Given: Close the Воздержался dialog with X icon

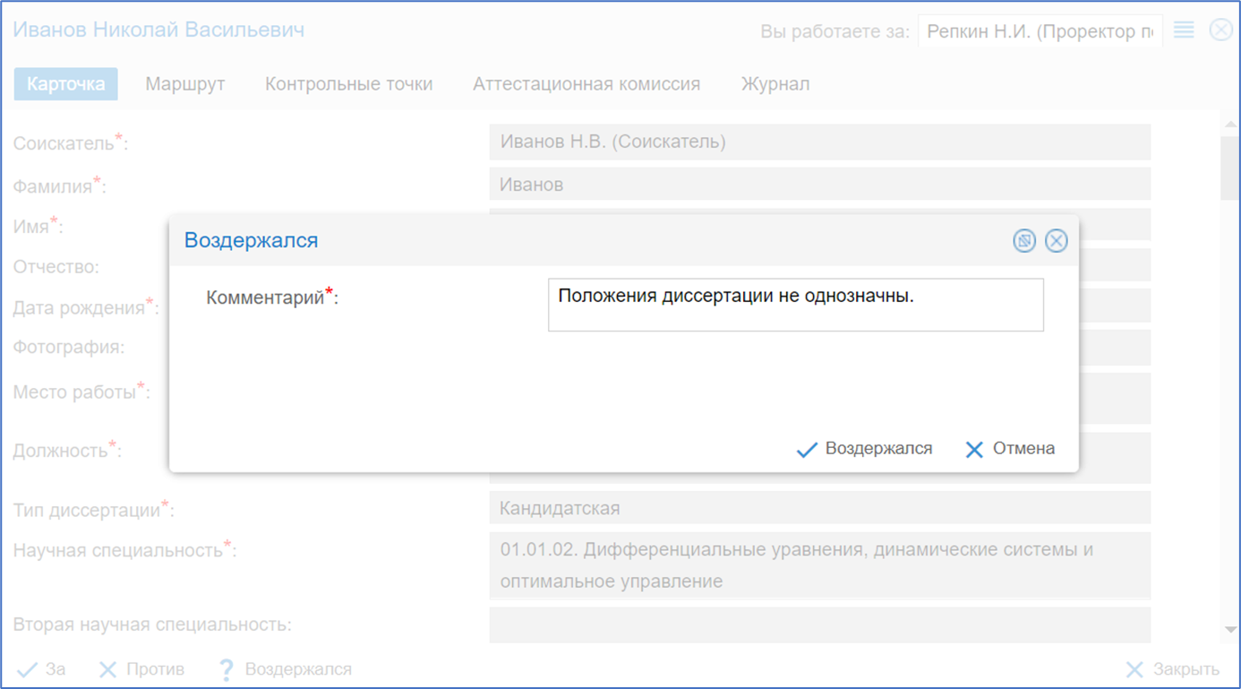Looking at the screenshot, I should click(x=1057, y=241).
